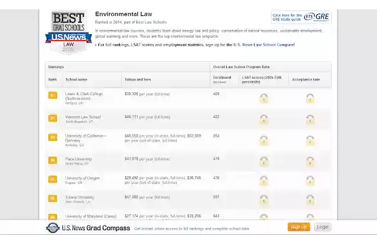Click Berkeley enrollment value 854
377x235 pixels.
click(216, 136)
